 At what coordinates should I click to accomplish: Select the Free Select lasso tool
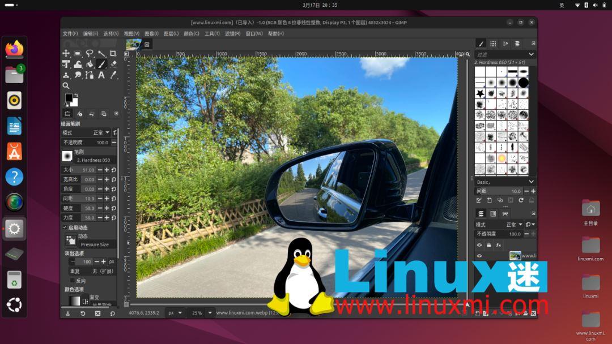[90, 53]
